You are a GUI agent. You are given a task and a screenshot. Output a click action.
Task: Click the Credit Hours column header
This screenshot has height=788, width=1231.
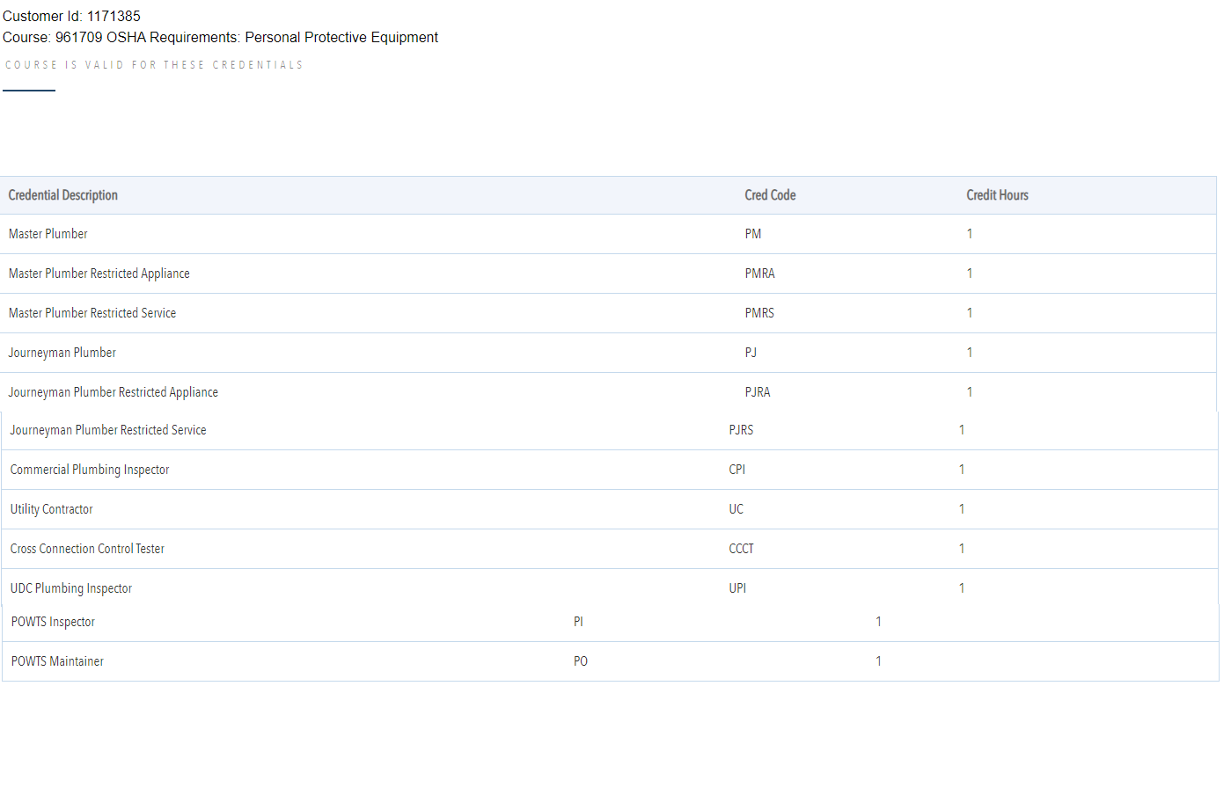pos(997,195)
